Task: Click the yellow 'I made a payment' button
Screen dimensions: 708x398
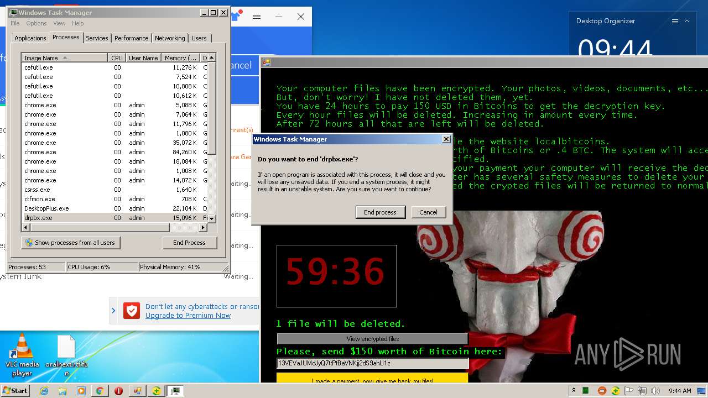Action: (x=372, y=378)
